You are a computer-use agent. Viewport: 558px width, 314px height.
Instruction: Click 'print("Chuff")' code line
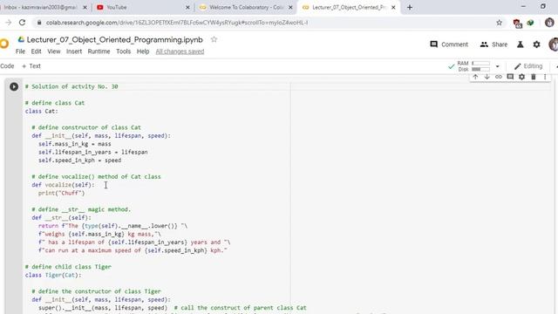[x=62, y=193]
